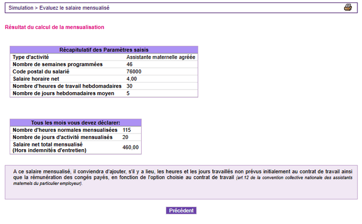362x224 pixels.
Task: Click the 'Salaire horaire net' label
Action: (x=36, y=79)
